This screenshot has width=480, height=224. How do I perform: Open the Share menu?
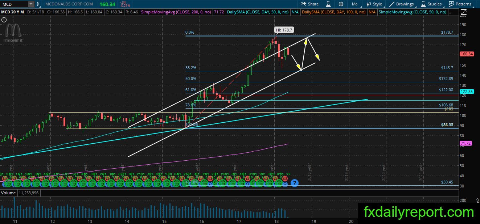click(309, 4)
